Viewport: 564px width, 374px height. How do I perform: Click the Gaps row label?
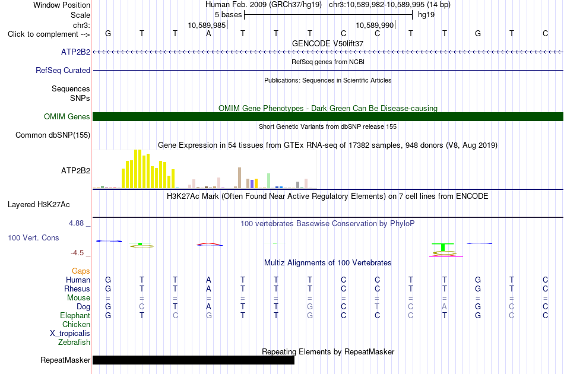(81, 271)
